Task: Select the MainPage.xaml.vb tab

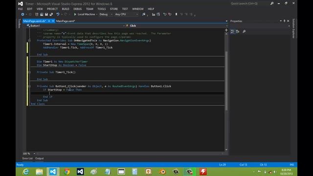Action: tap(35, 21)
